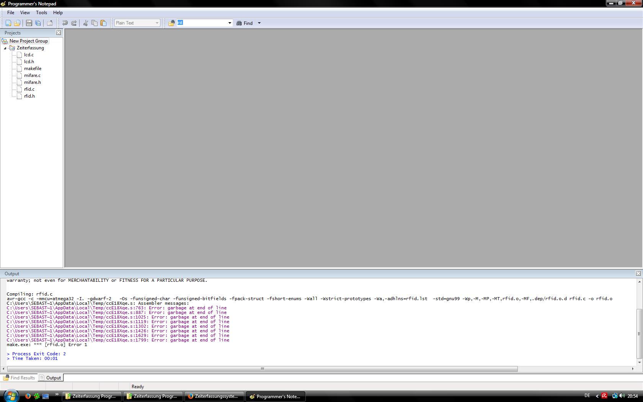
Task: Select makefile in the project tree
Action: tap(33, 69)
